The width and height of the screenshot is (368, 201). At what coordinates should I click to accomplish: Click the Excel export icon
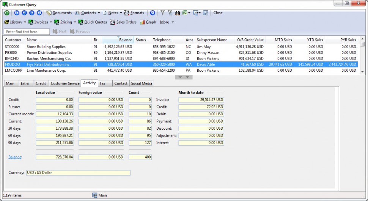click(x=185, y=13)
